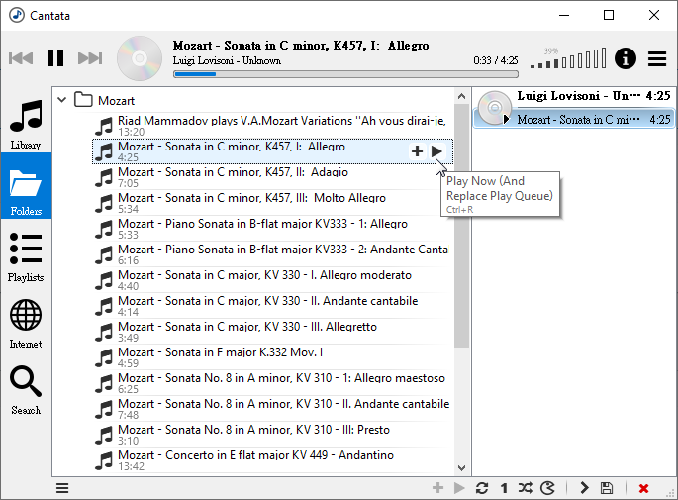Clear the play queue (red X)
Screen dimensions: 678x500
tap(643, 488)
